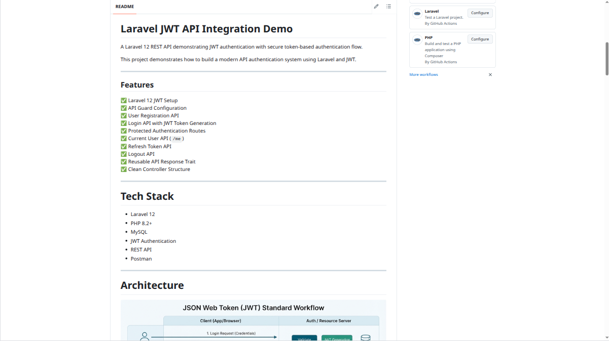Screen dimensions: 609x341
Task: Click the PHP workflow logo icon
Action: [x=417, y=39]
